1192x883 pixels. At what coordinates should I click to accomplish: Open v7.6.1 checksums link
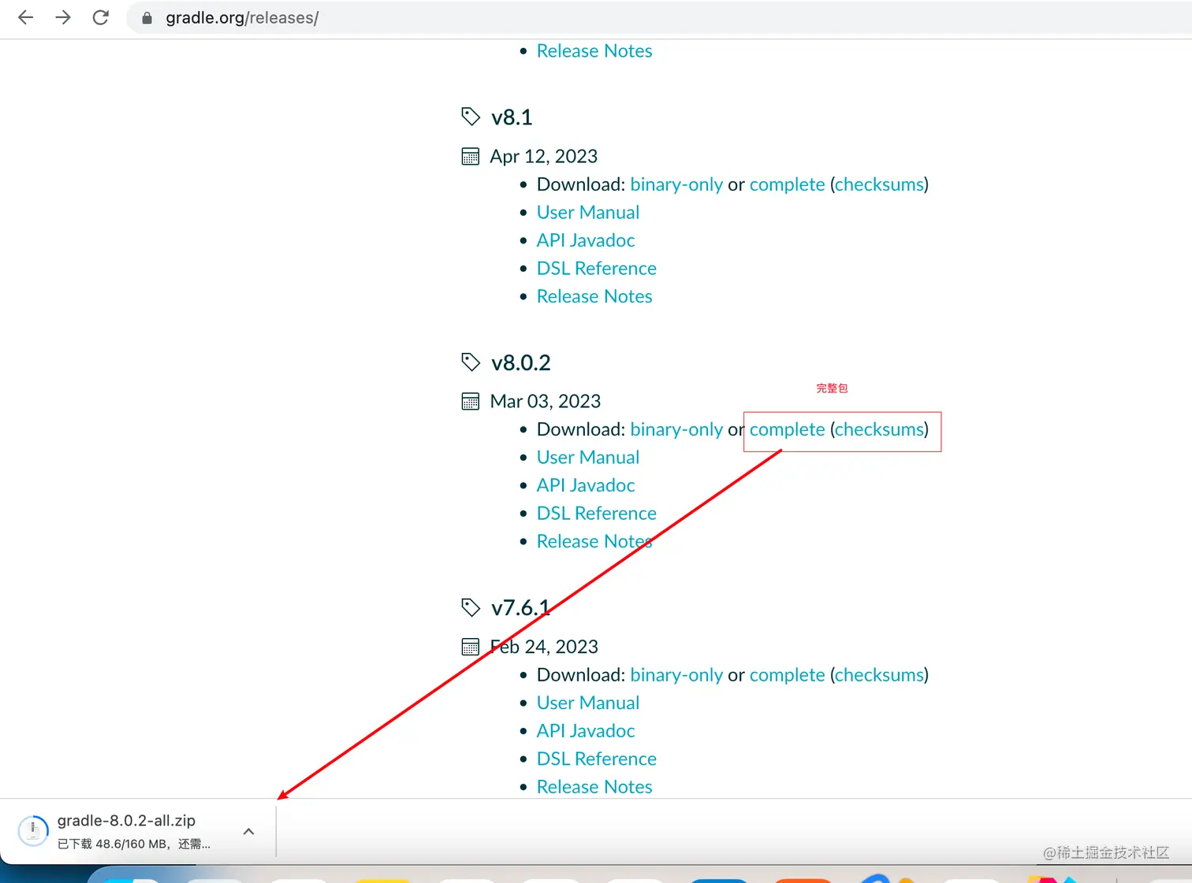(x=879, y=675)
